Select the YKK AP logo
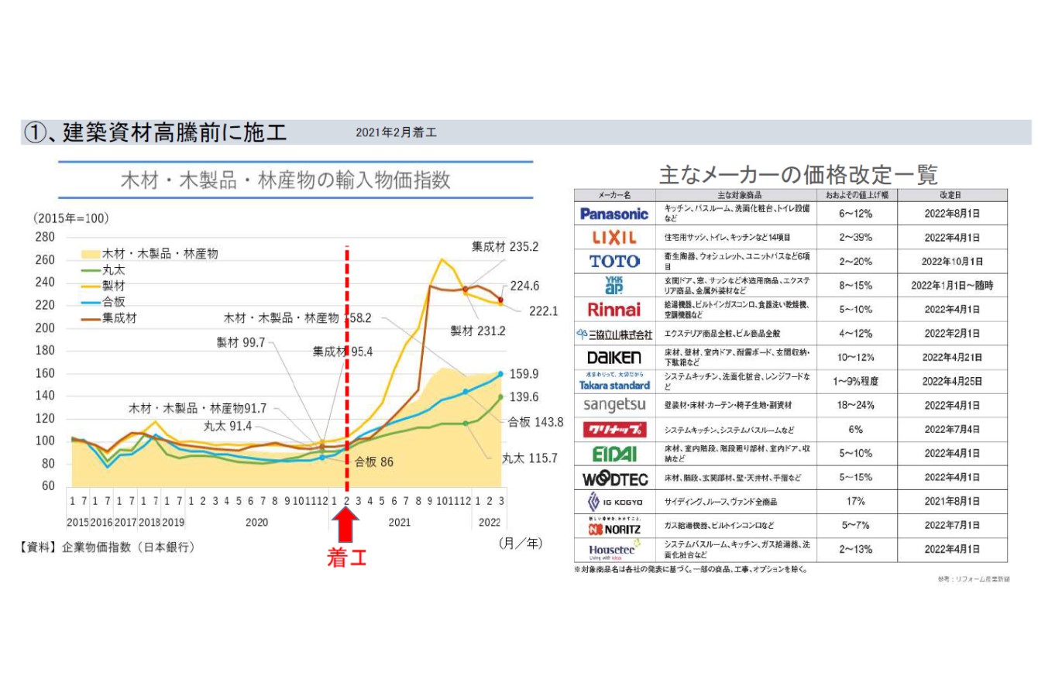 tap(614, 285)
